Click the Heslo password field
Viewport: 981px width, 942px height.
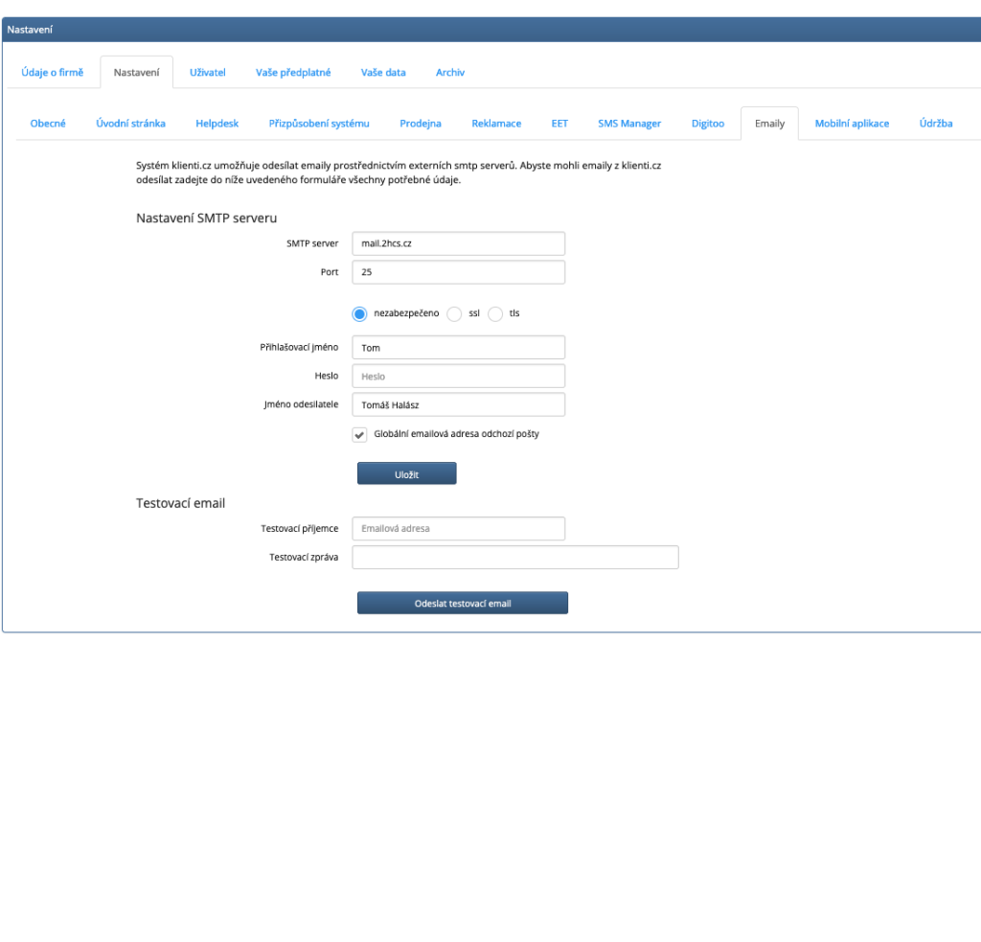coord(458,377)
